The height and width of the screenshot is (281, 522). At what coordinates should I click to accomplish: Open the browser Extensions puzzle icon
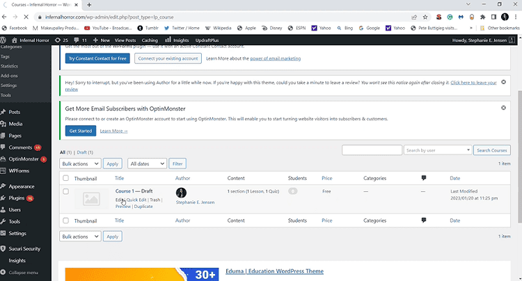tap(483, 17)
